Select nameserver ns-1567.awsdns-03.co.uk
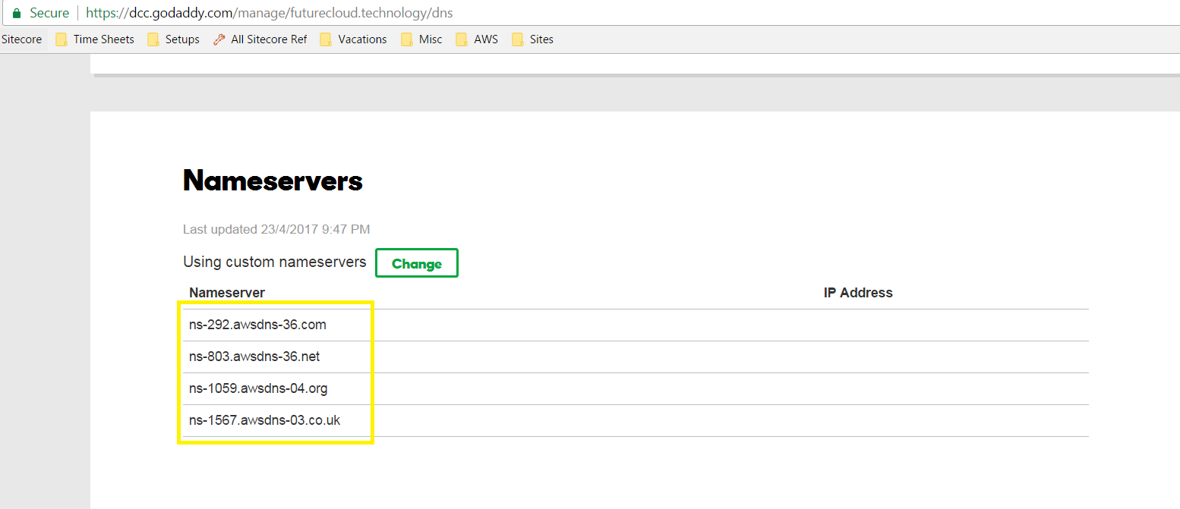Screen dimensions: 1180x509 [x=264, y=420]
